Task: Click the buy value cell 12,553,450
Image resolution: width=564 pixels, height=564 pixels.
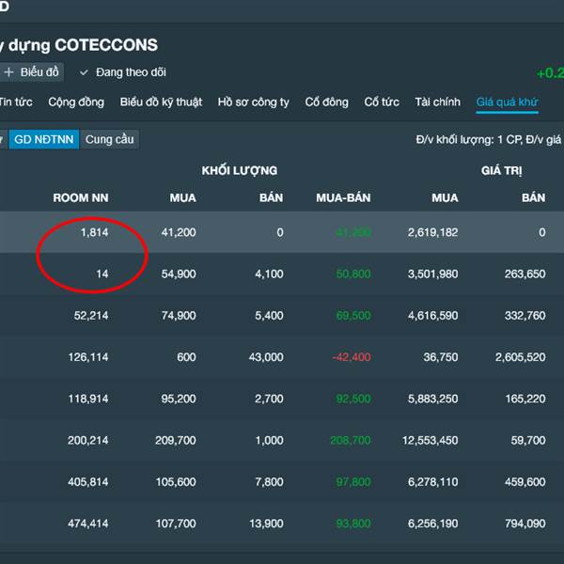Action: point(431,441)
